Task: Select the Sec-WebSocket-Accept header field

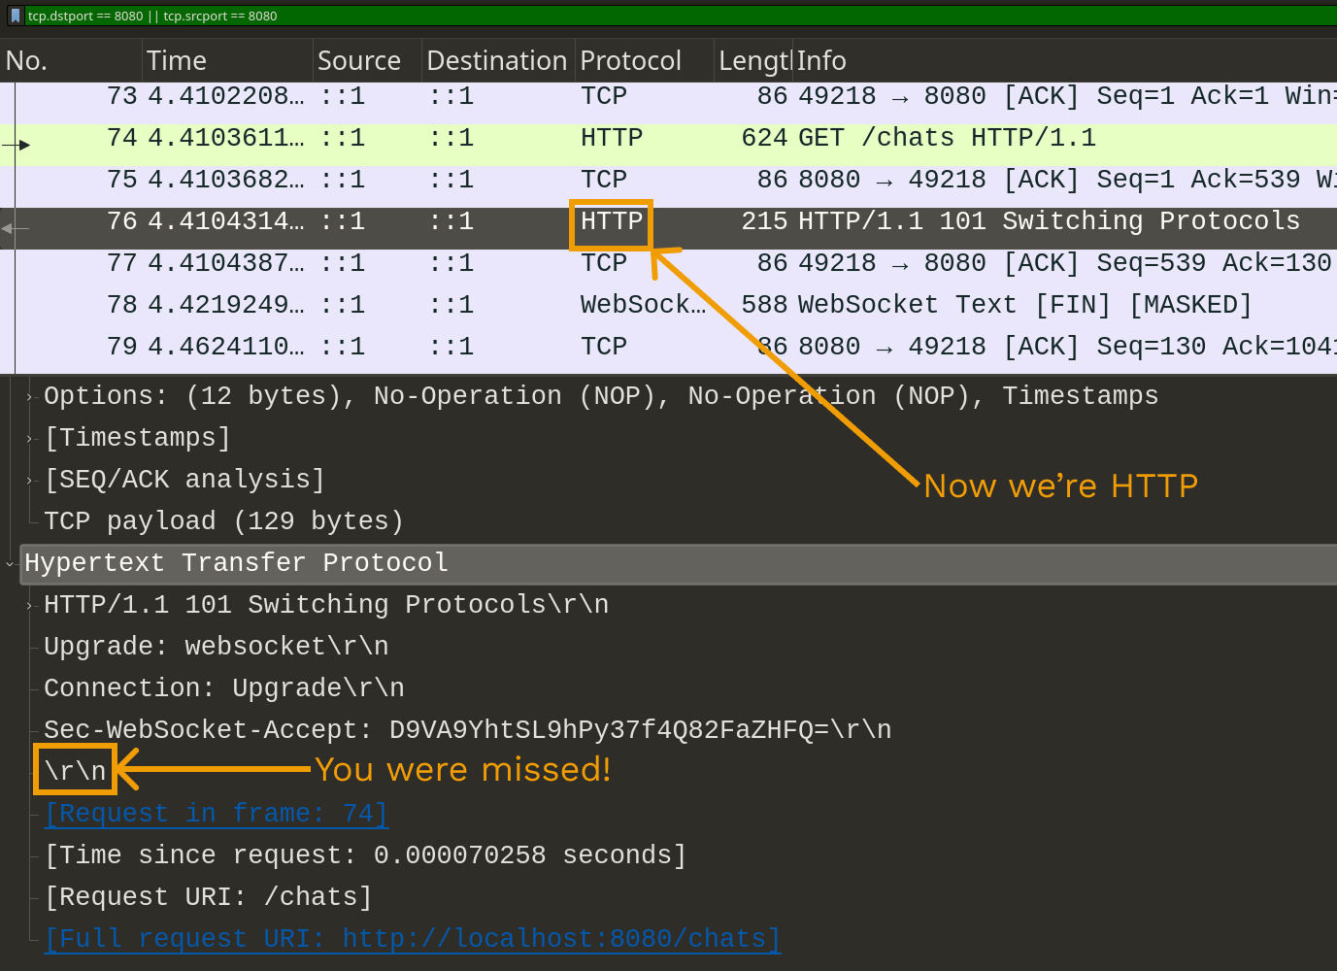Action: click(466, 729)
